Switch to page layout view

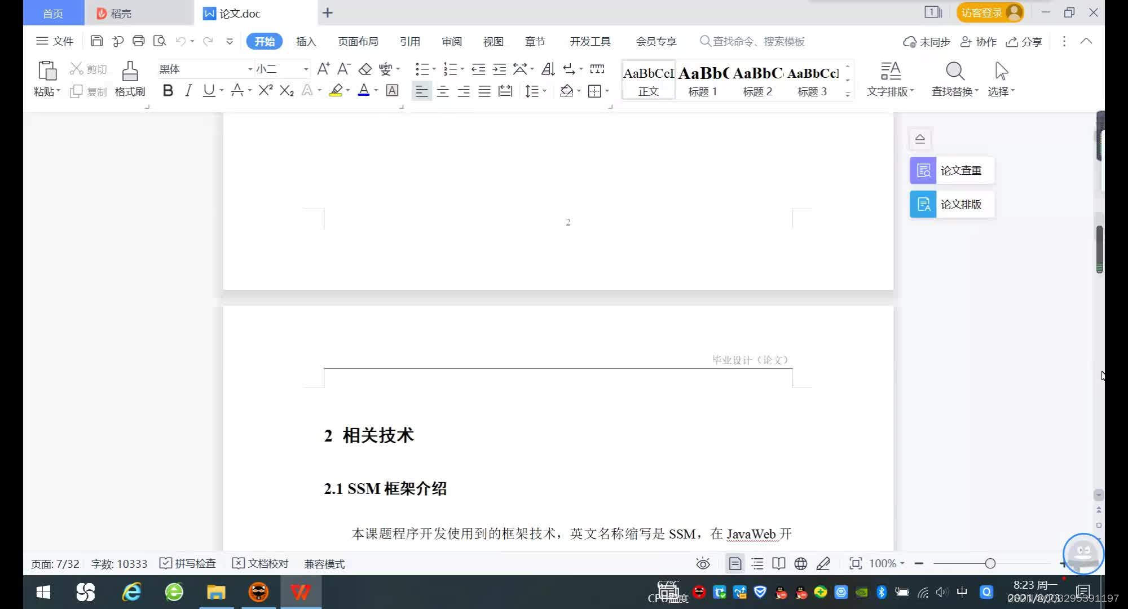[x=735, y=563]
